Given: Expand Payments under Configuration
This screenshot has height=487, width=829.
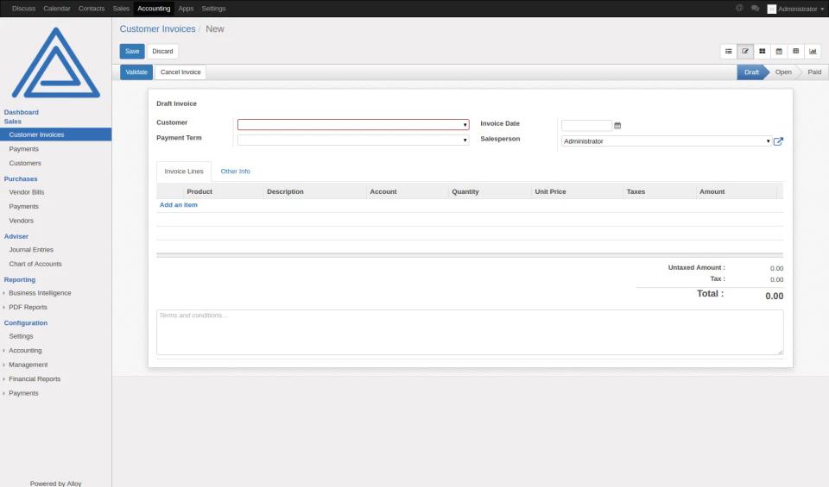Looking at the screenshot, I should point(23,393).
